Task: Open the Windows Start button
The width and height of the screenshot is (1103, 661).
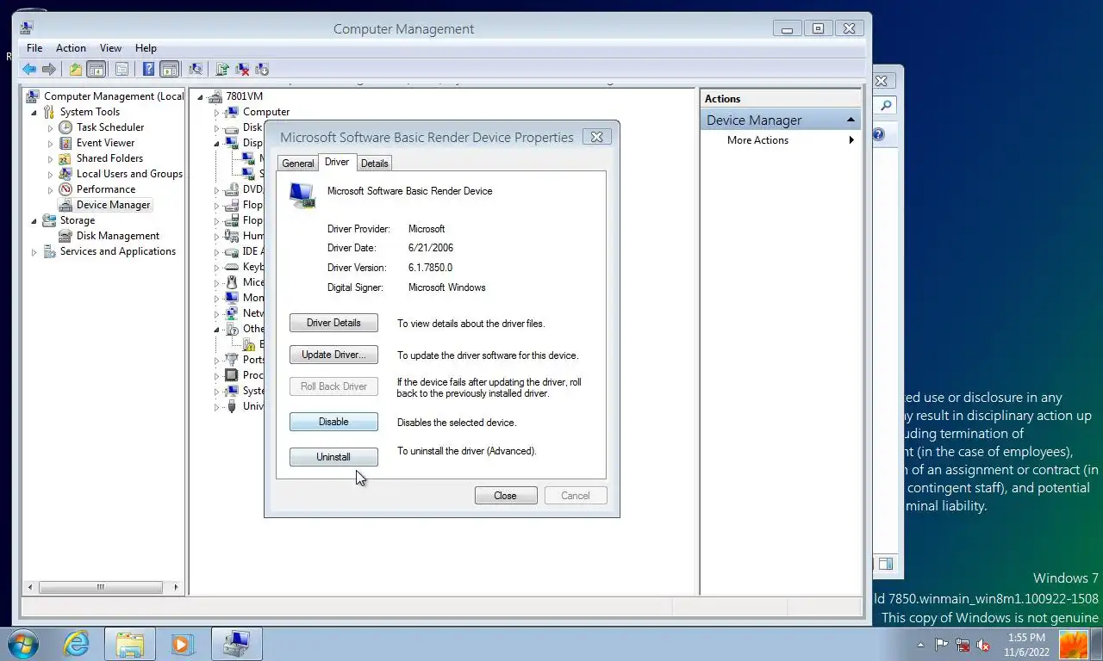Action: pyautogui.click(x=23, y=644)
